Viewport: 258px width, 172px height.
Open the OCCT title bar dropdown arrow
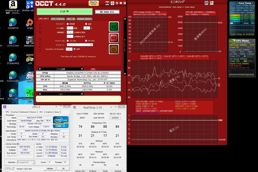117,3
